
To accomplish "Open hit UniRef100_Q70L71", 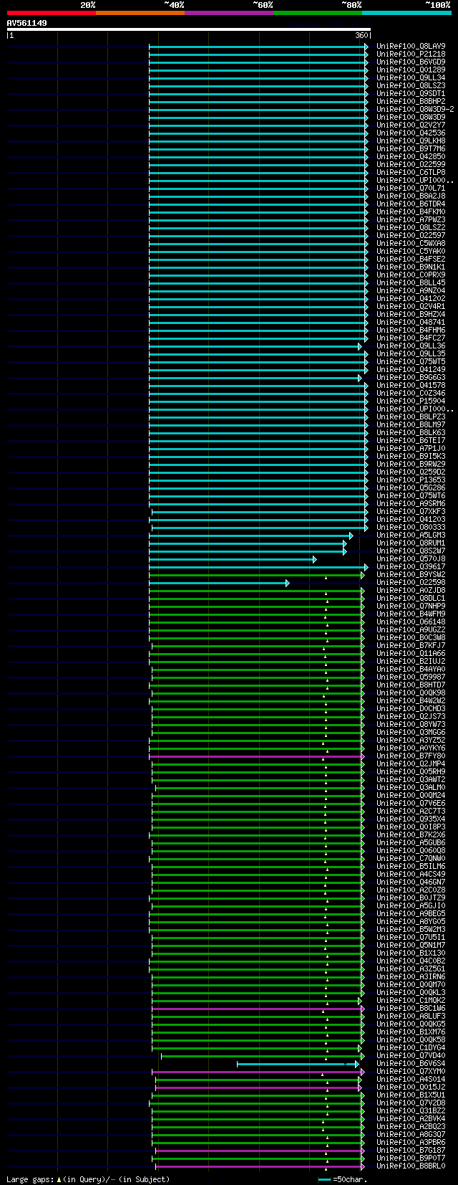I will click(x=411, y=188).
